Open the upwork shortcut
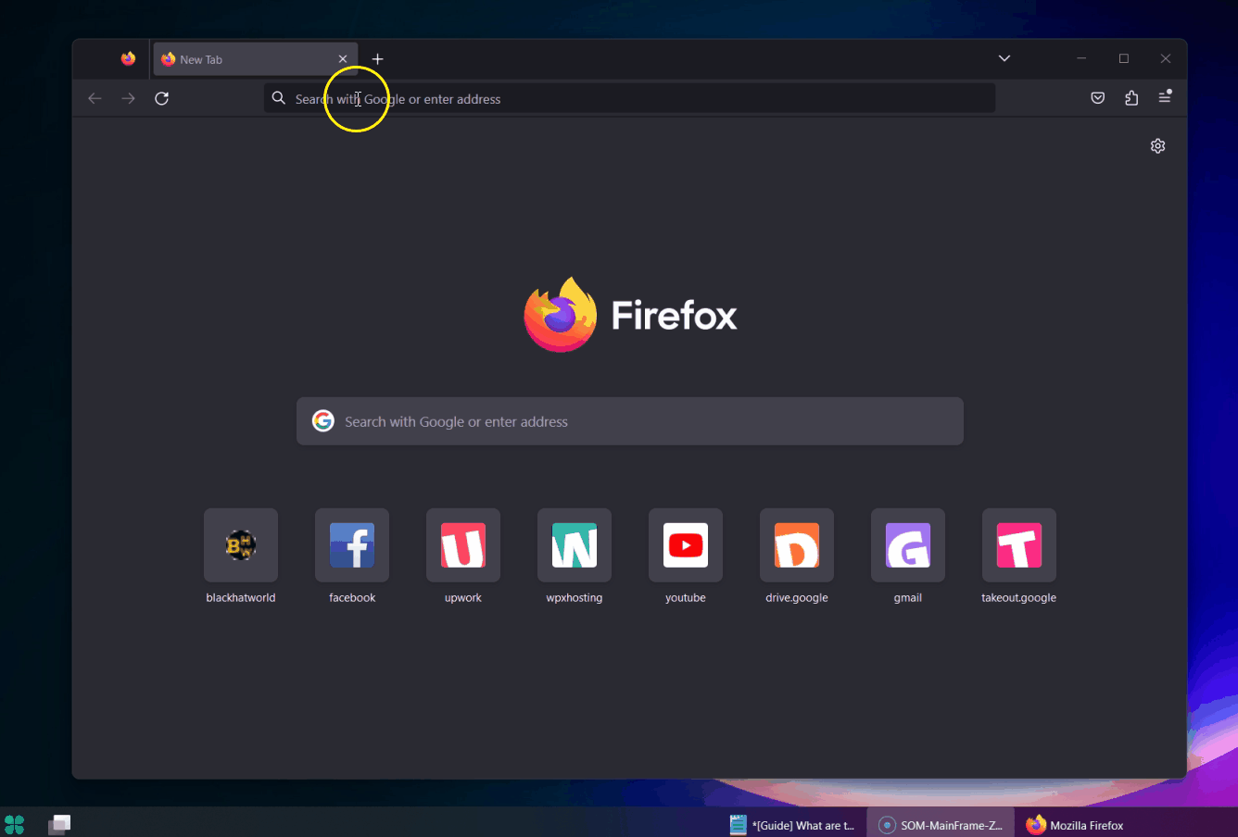 pyautogui.click(x=463, y=545)
